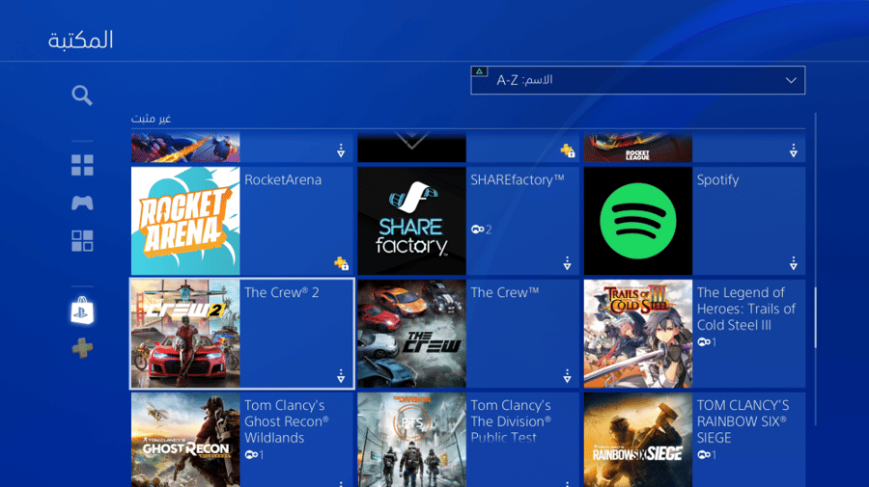Click download arrow icon on The Crew tile

click(x=567, y=376)
